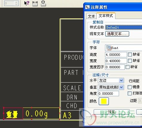Click the context help arrow icon
This screenshot has width=142, height=128.
(27, 3)
